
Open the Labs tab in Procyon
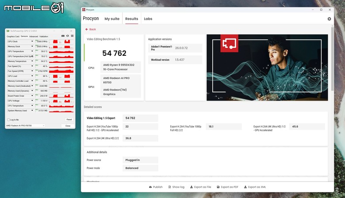pyautogui.click(x=148, y=19)
